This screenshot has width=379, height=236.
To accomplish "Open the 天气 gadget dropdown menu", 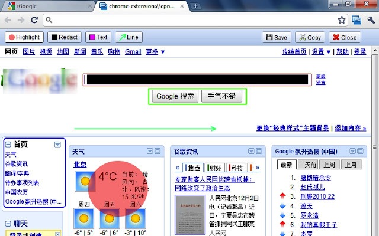I will 149,151.
